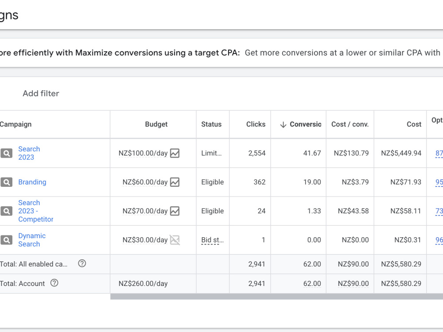
Task: Sort table by Clicks column header
Action: pyautogui.click(x=256, y=124)
